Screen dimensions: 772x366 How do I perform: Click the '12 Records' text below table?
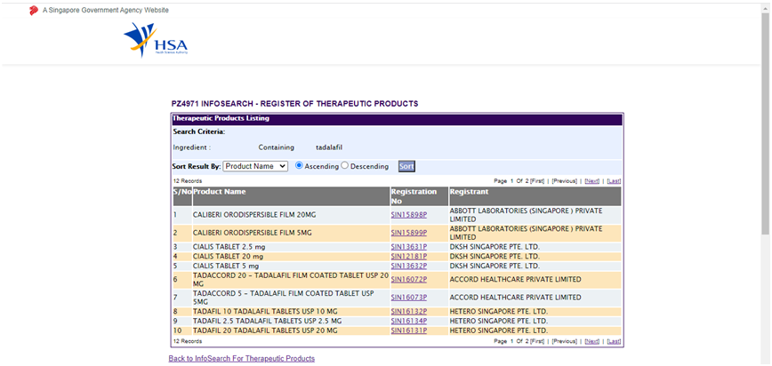188,341
